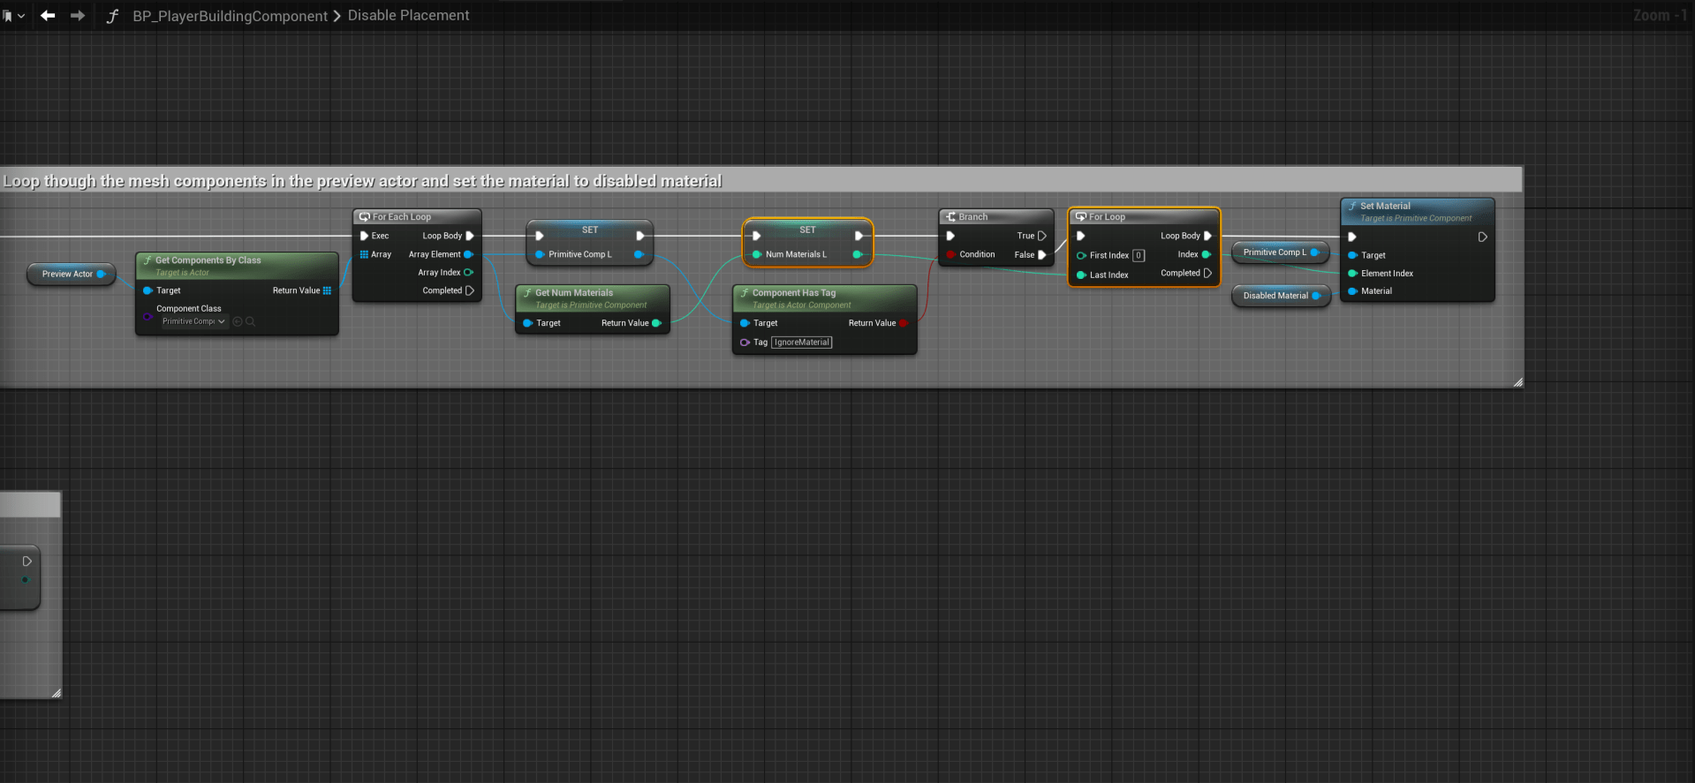The height and width of the screenshot is (783, 1695).
Task: Click the Tag input field containing IgnoreMaterial
Action: coord(801,343)
